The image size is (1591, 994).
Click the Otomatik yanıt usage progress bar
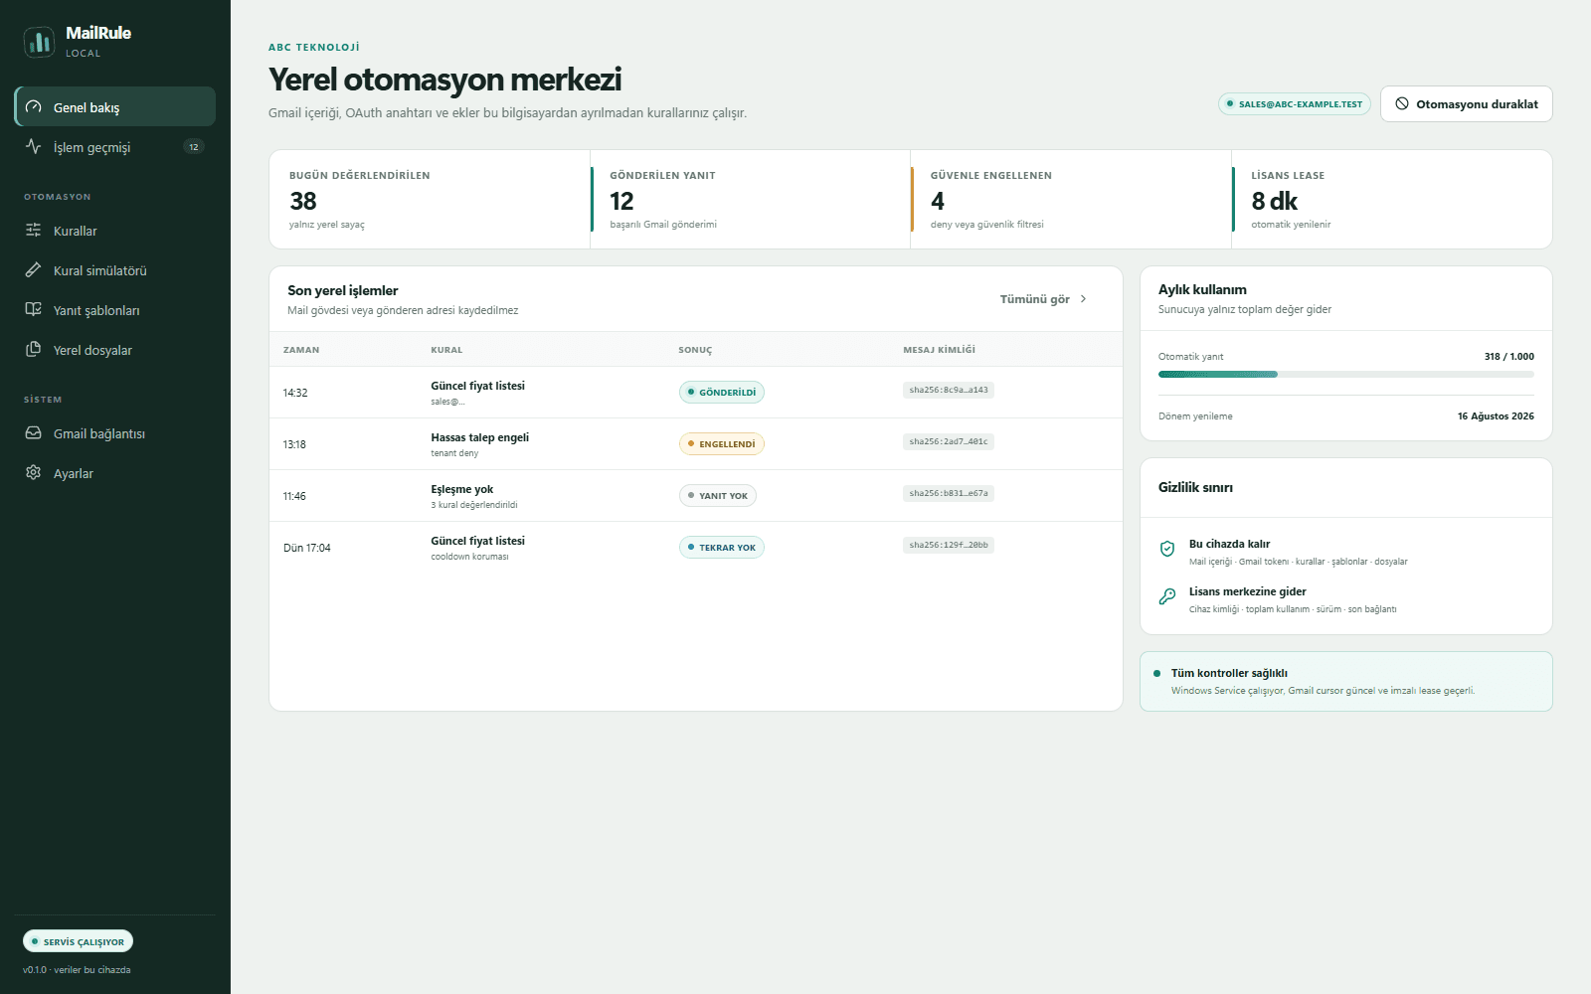(1346, 375)
